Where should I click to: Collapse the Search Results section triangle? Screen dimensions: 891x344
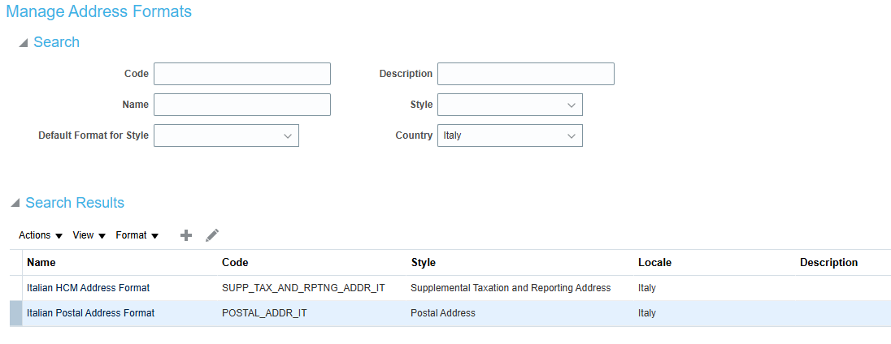click(x=15, y=204)
